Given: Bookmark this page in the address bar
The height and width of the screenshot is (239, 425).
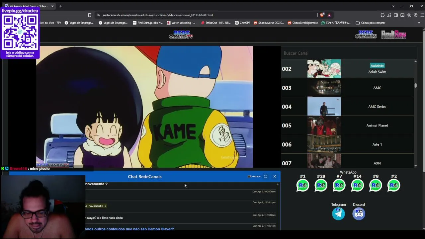Looking at the screenshot, I should click(x=89, y=15).
